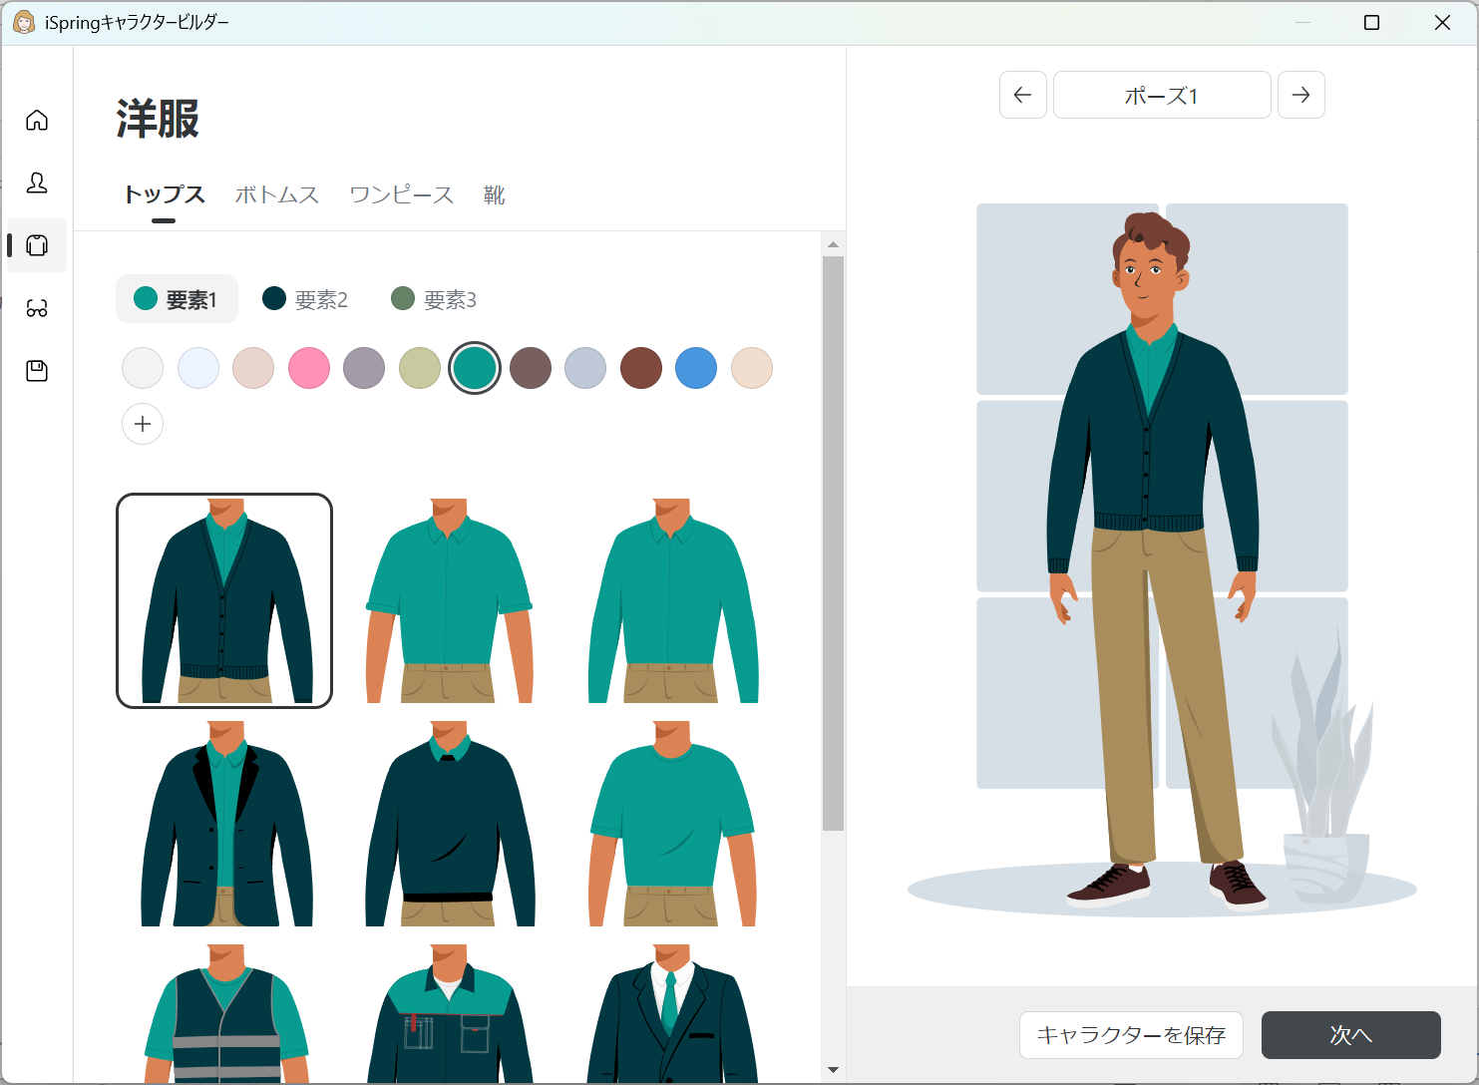1479x1085 pixels.
Task: Open the accessories (glasses) sidebar icon
Action: click(37, 308)
